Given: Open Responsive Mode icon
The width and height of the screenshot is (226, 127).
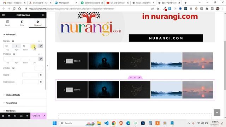Looking at the screenshot, I should pyautogui.click(x=21, y=116).
